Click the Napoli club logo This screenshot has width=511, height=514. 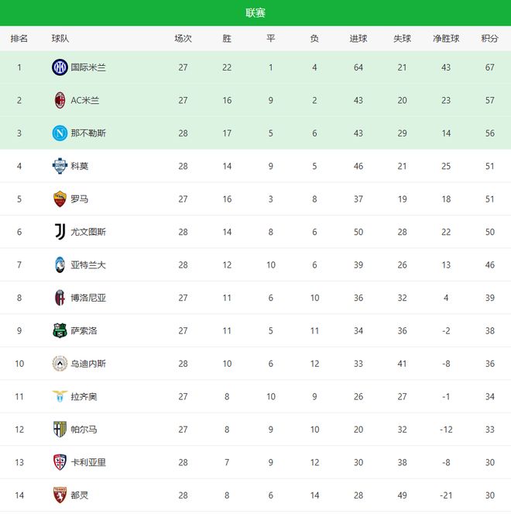coord(60,133)
